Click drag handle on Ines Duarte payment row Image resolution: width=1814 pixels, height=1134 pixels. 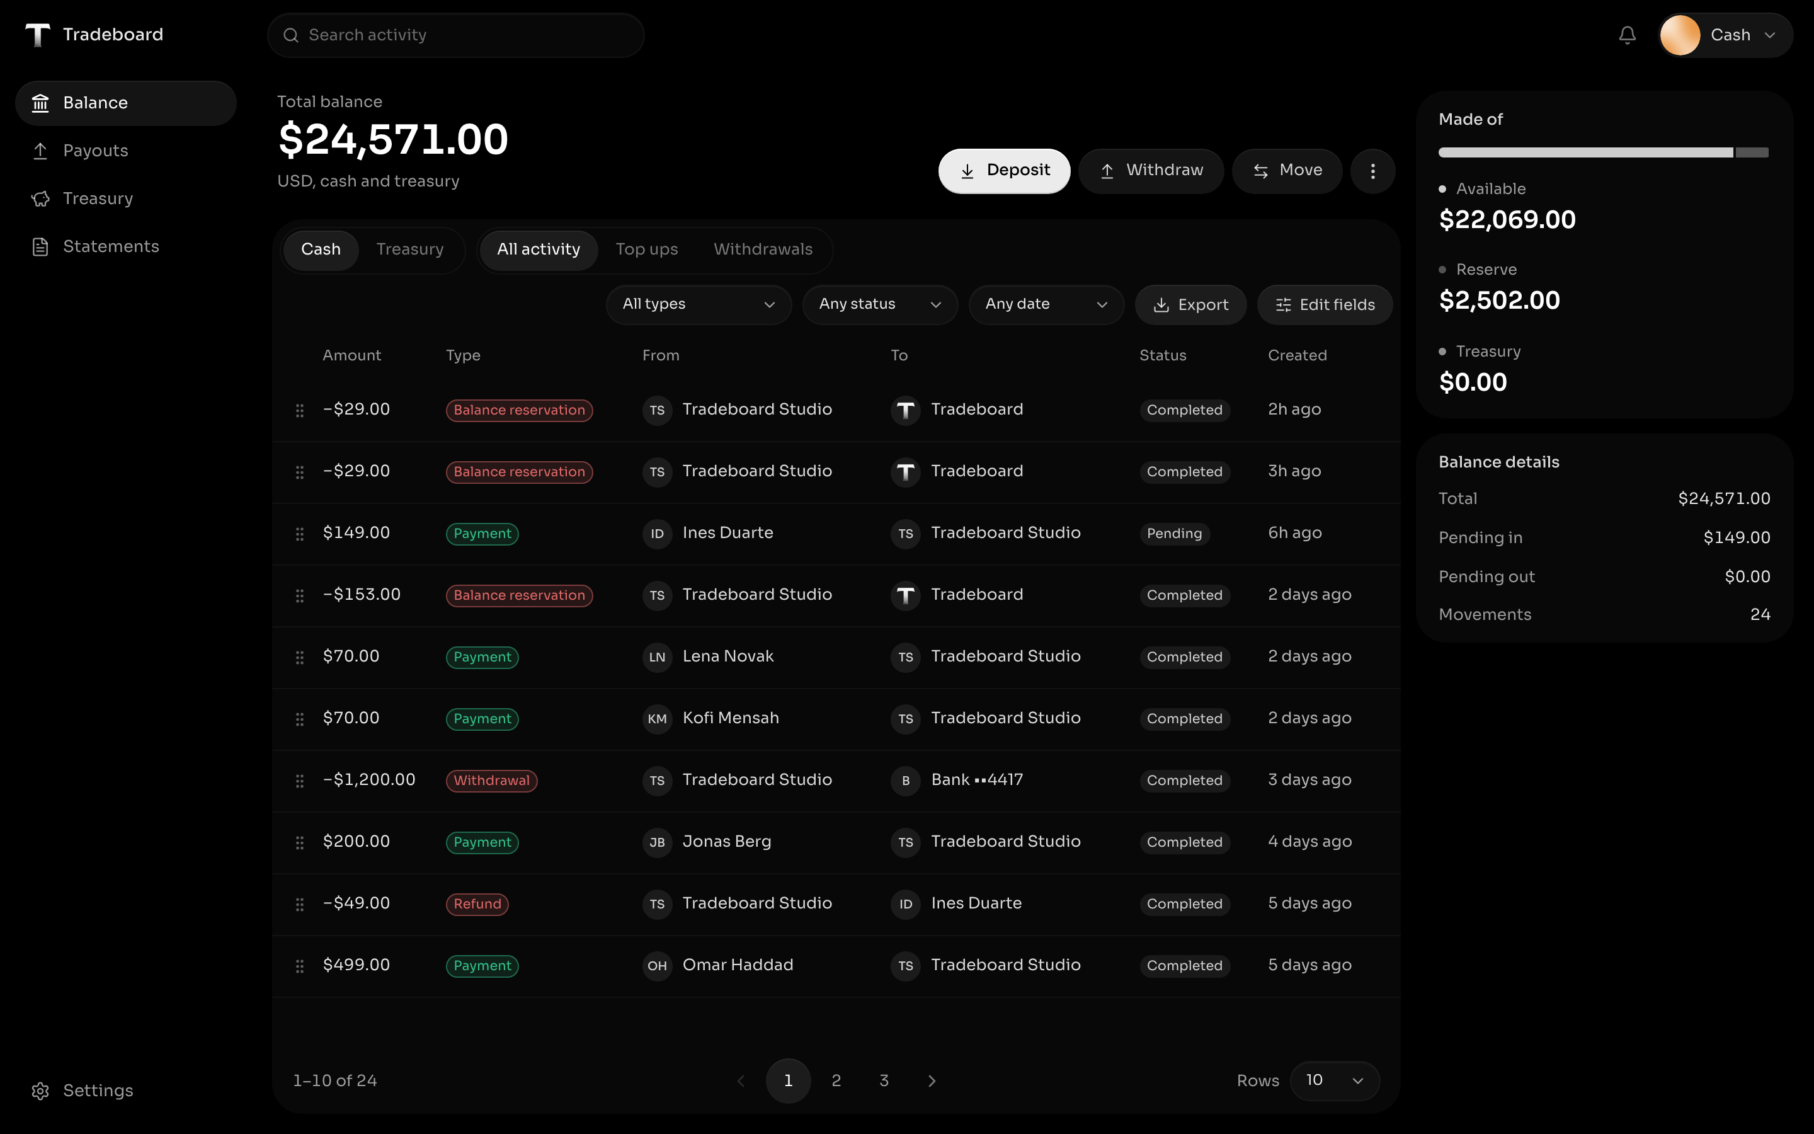300,533
